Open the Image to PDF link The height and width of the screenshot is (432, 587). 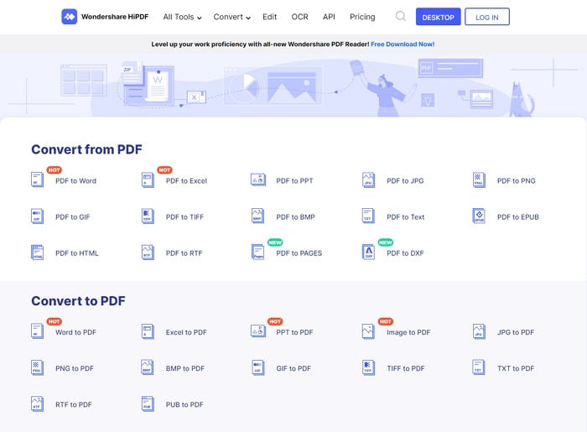(x=408, y=332)
